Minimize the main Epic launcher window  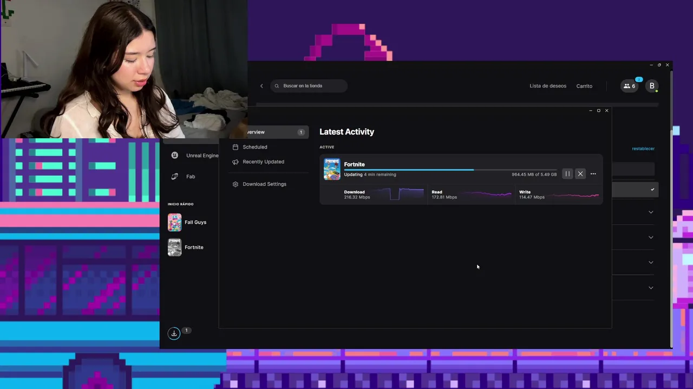point(651,65)
